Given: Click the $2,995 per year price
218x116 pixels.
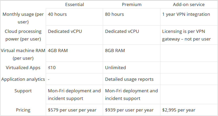Looking at the screenshot, I should 179,110.
